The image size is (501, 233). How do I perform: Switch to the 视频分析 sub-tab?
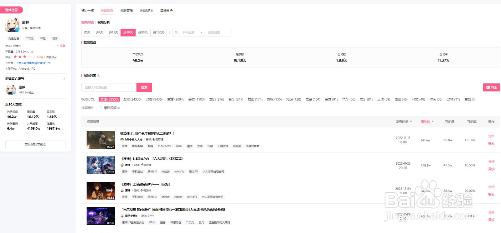(x=104, y=22)
